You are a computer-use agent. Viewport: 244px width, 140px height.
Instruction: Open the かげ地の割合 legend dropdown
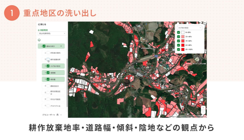click(x=190, y=27)
